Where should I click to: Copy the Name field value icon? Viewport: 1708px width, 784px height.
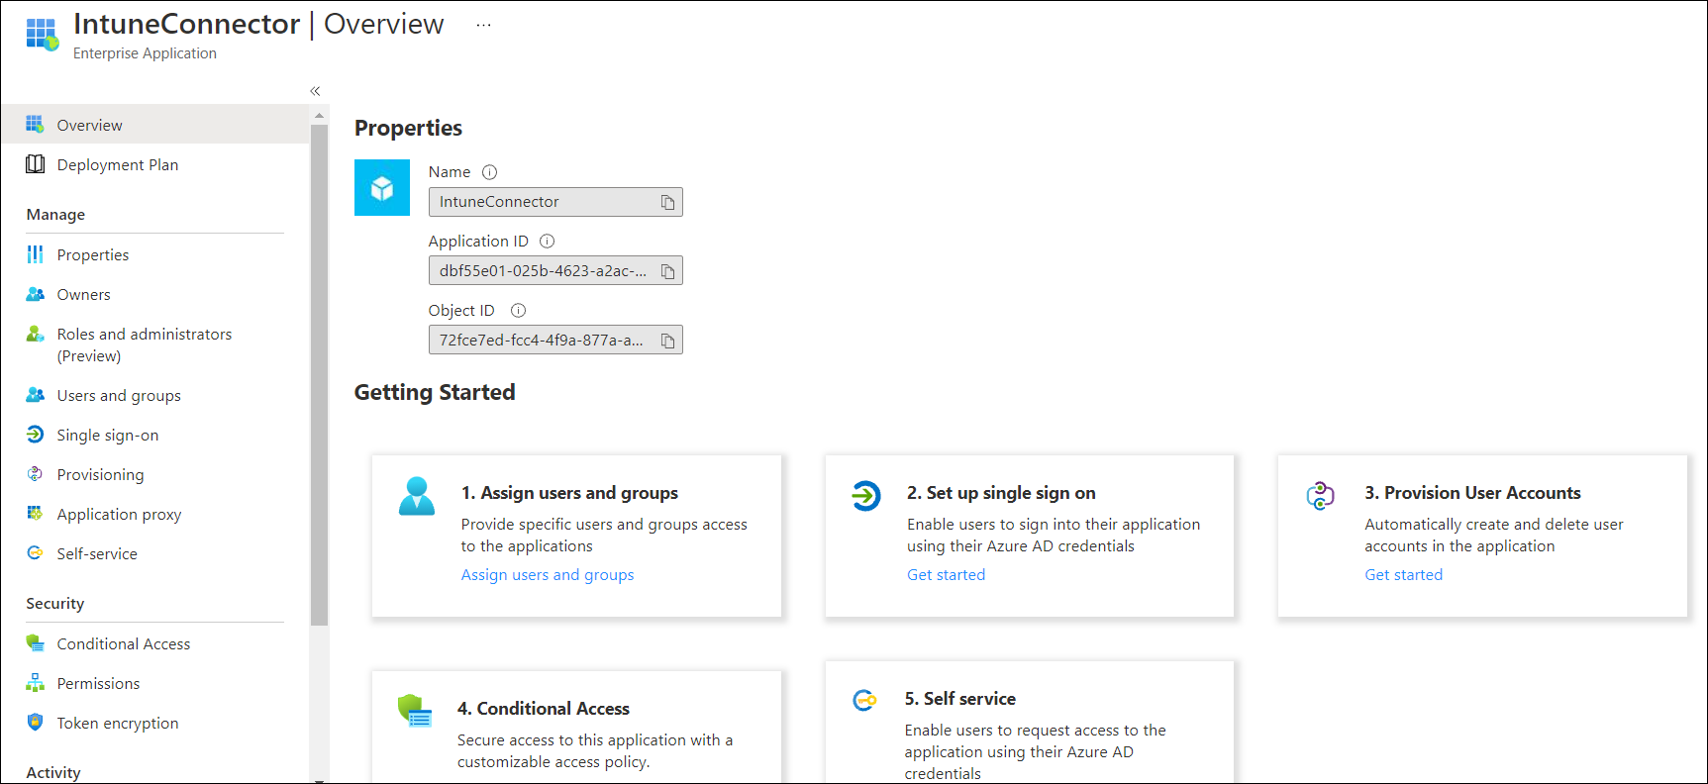click(x=667, y=202)
